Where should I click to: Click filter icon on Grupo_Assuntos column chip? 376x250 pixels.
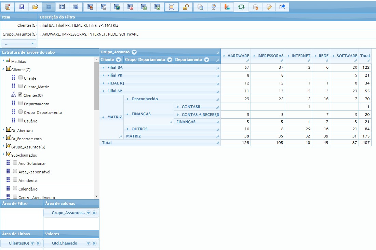pyautogui.click(x=88, y=213)
